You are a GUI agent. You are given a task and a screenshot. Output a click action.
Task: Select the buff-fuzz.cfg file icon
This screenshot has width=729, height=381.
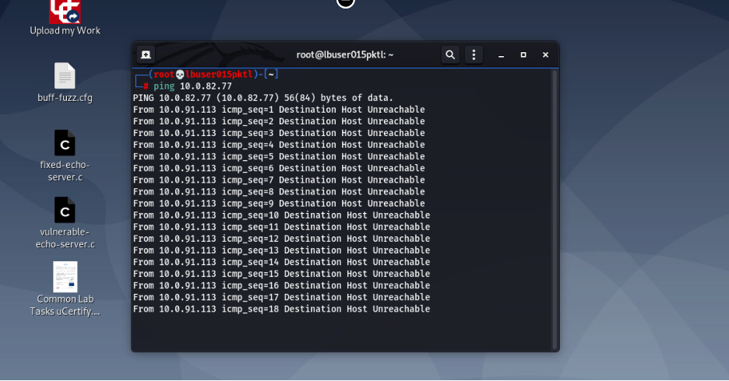click(x=65, y=75)
